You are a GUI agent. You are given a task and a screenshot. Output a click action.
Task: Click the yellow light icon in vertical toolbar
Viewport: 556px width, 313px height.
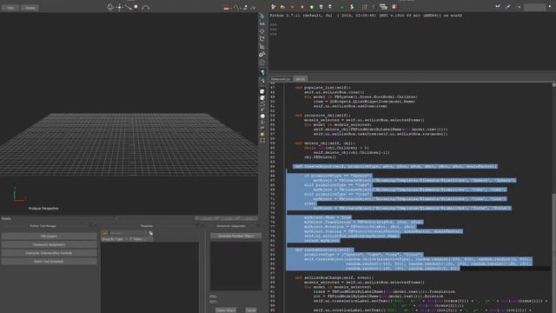[x=262, y=135]
